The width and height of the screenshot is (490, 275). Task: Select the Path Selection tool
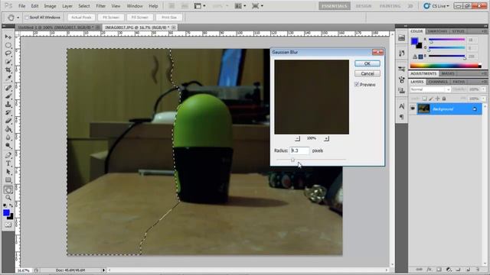(x=8, y=171)
